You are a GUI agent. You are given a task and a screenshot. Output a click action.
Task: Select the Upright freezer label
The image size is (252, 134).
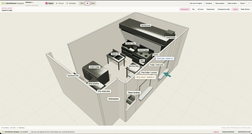171,38
